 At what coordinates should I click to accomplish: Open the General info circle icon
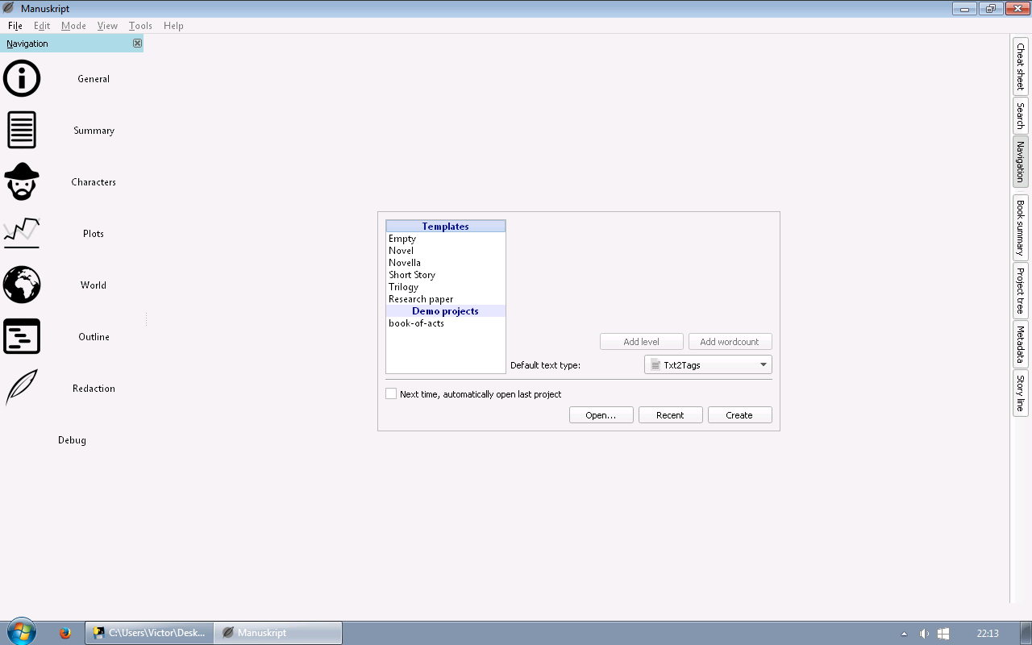22,79
